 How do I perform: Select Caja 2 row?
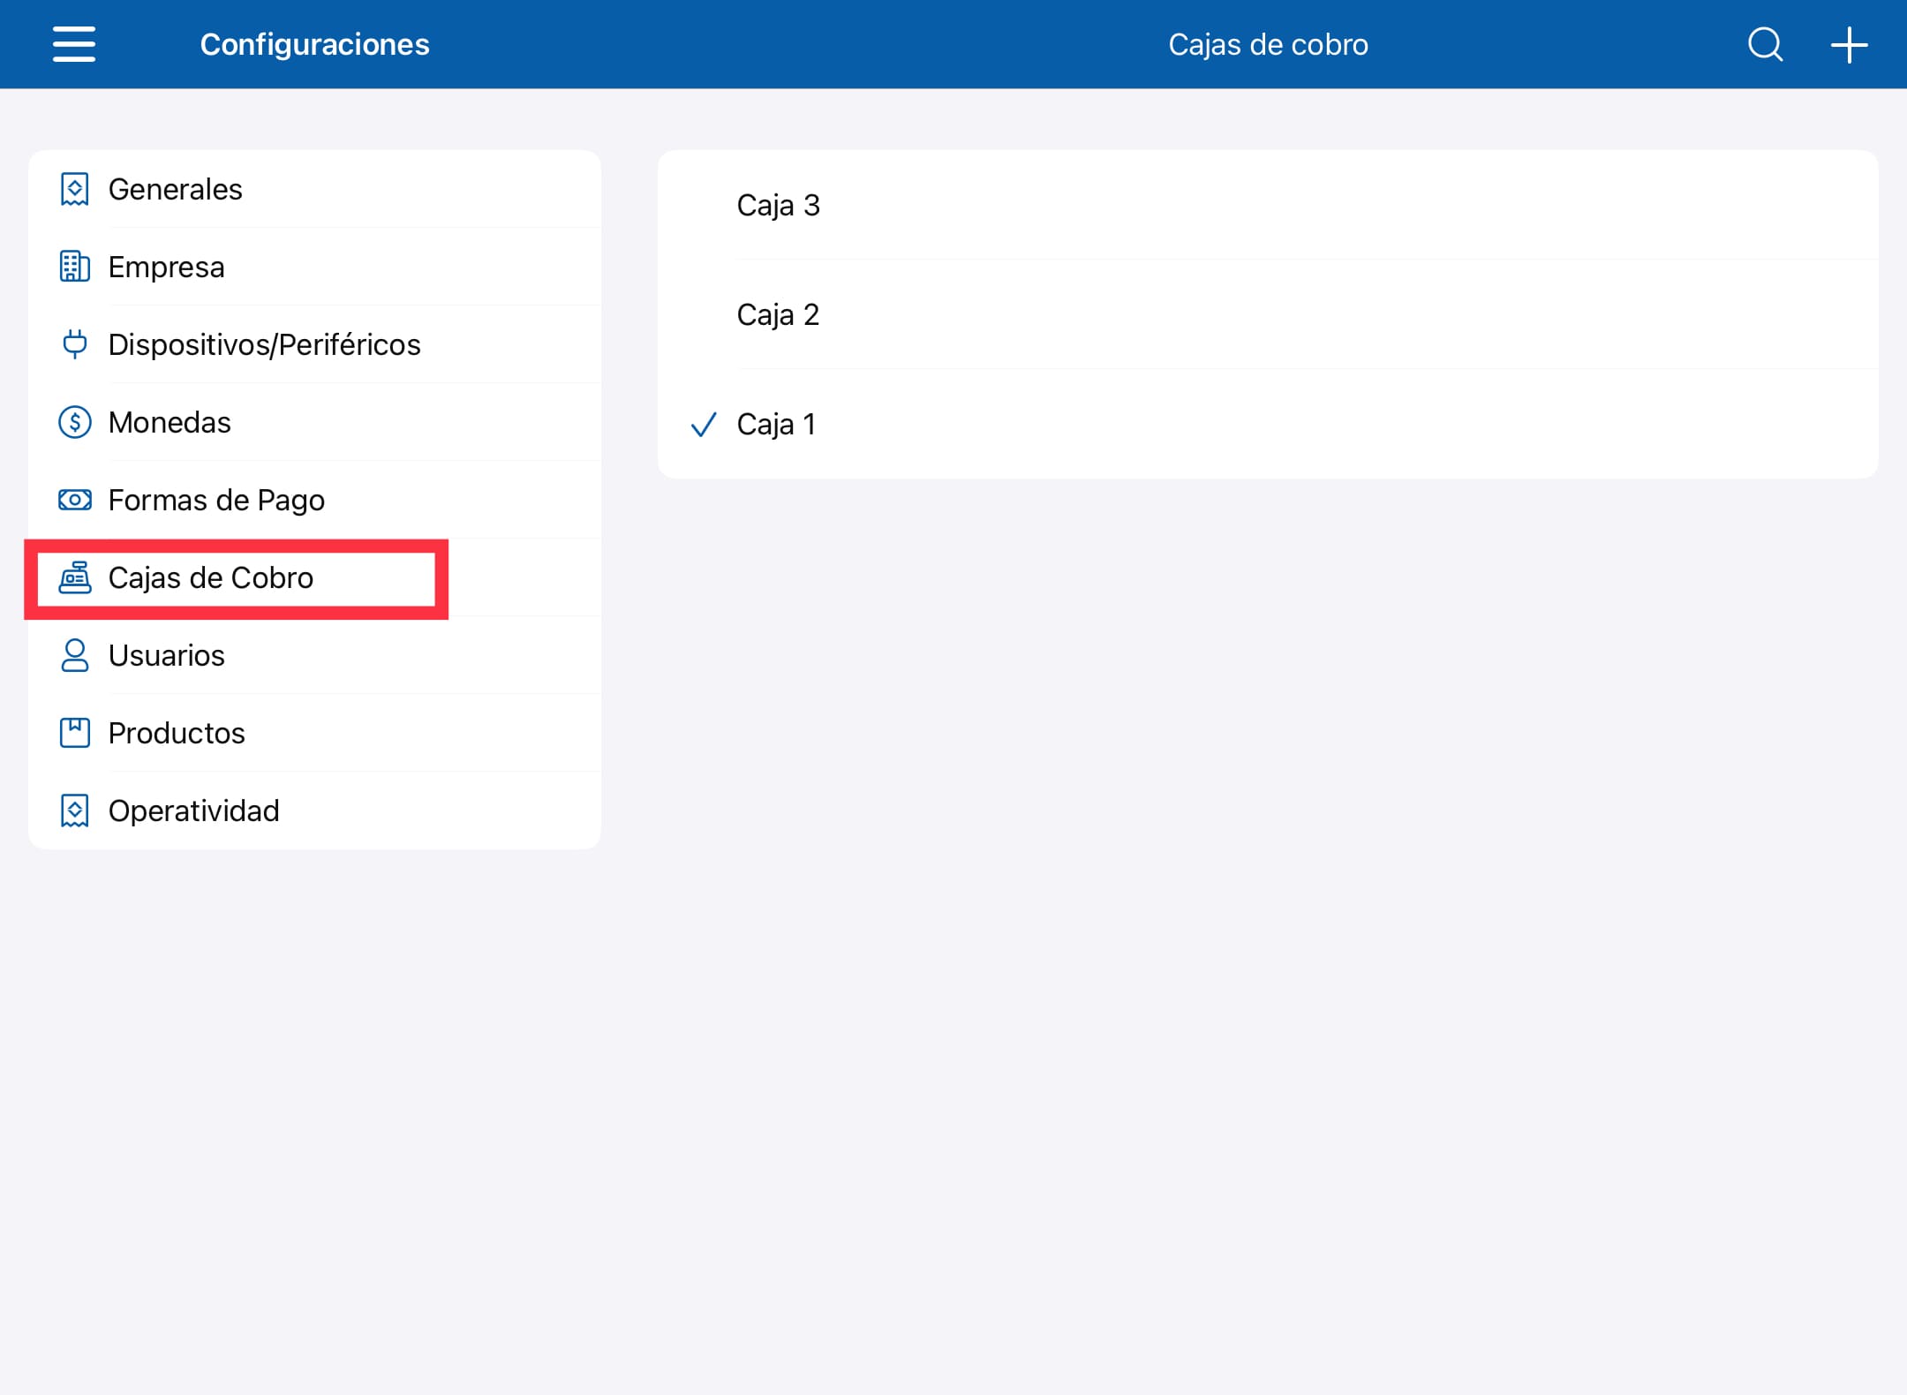click(x=1268, y=314)
